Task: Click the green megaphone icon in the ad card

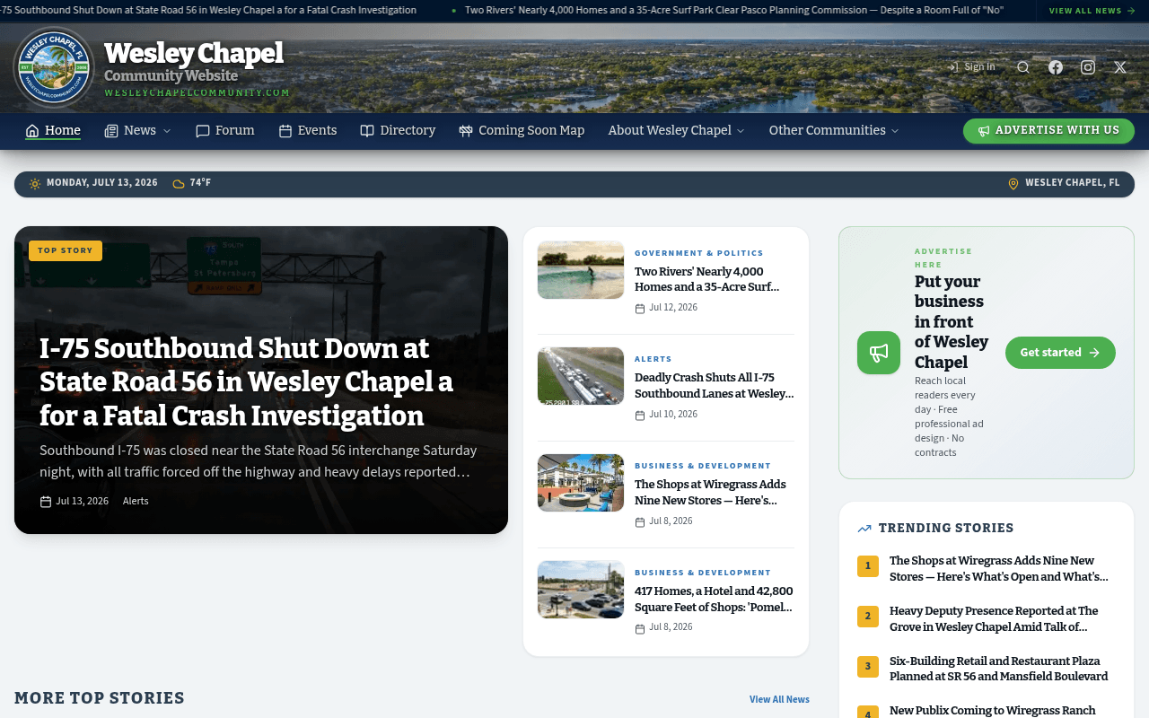Action: pyautogui.click(x=879, y=353)
